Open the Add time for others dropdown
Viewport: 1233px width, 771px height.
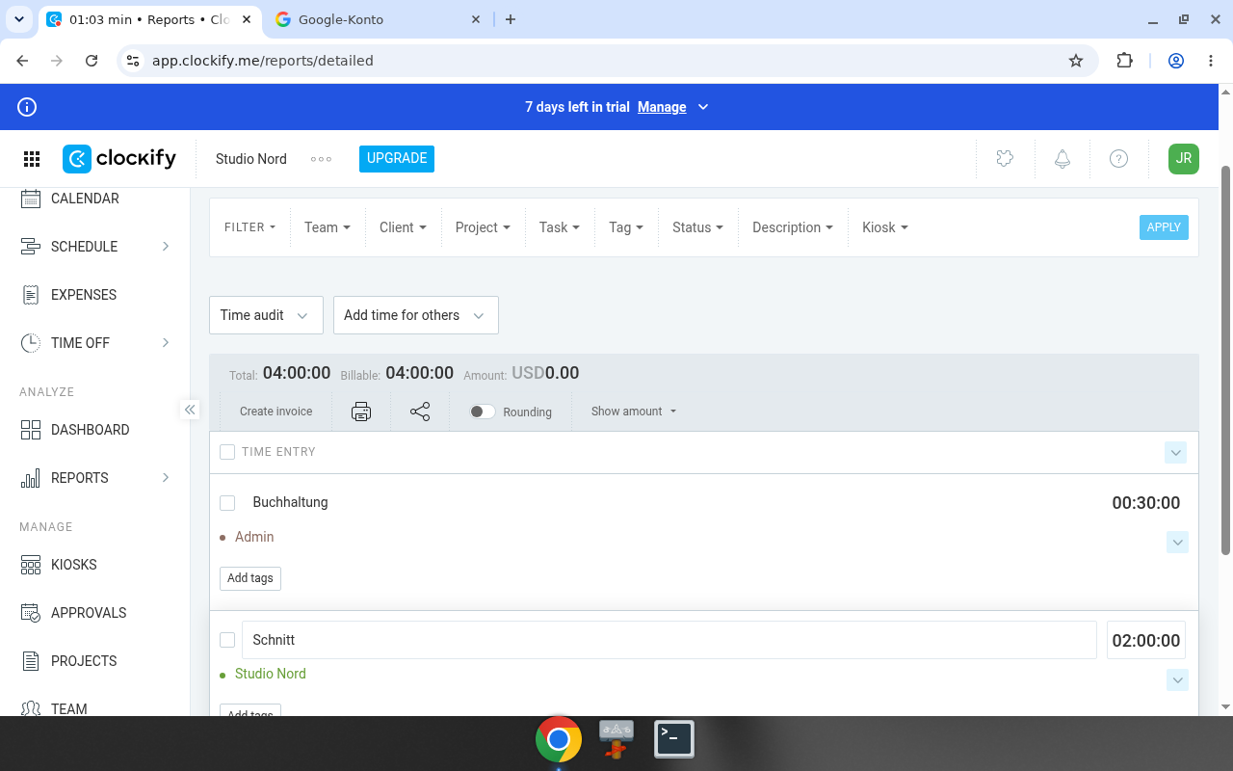[416, 315]
